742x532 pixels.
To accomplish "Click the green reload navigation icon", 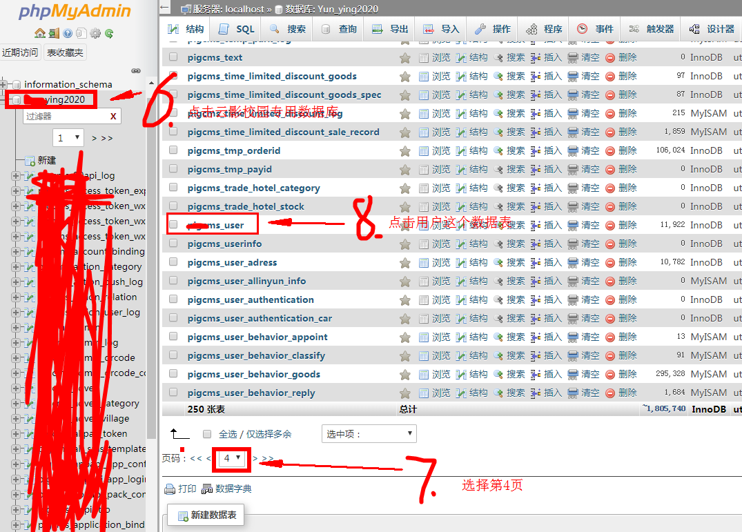I will coord(109,33).
